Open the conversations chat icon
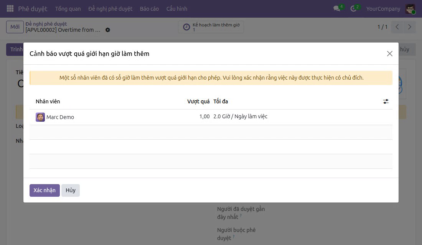The image size is (422, 245). (337, 8)
